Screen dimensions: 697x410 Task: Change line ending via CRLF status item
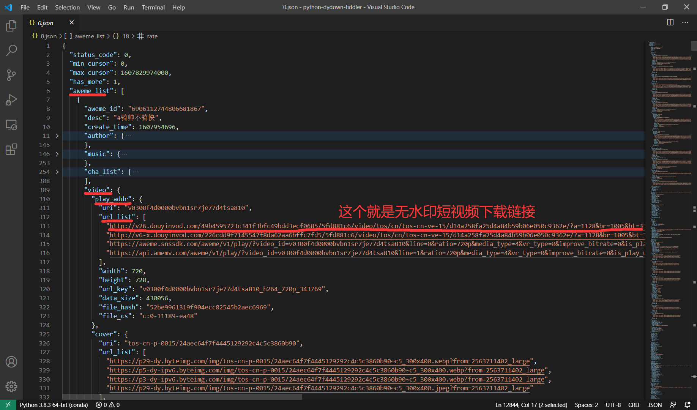(634, 405)
